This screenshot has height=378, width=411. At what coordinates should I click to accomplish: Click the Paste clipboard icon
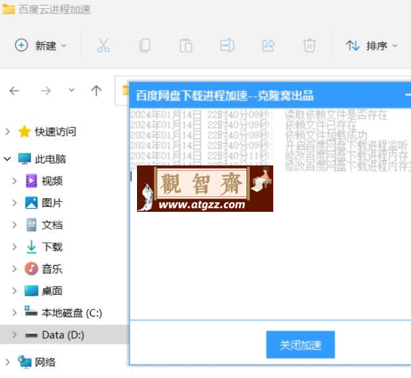click(x=186, y=46)
